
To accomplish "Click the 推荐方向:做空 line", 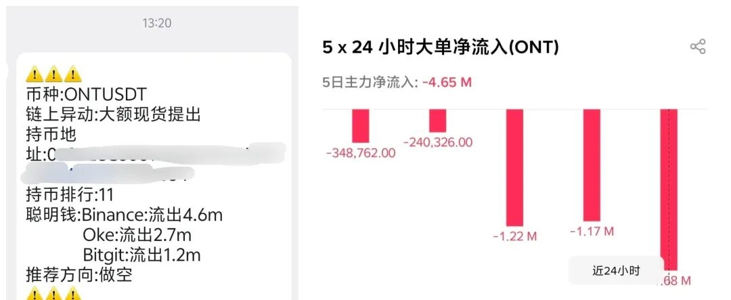I will point(79,275).
